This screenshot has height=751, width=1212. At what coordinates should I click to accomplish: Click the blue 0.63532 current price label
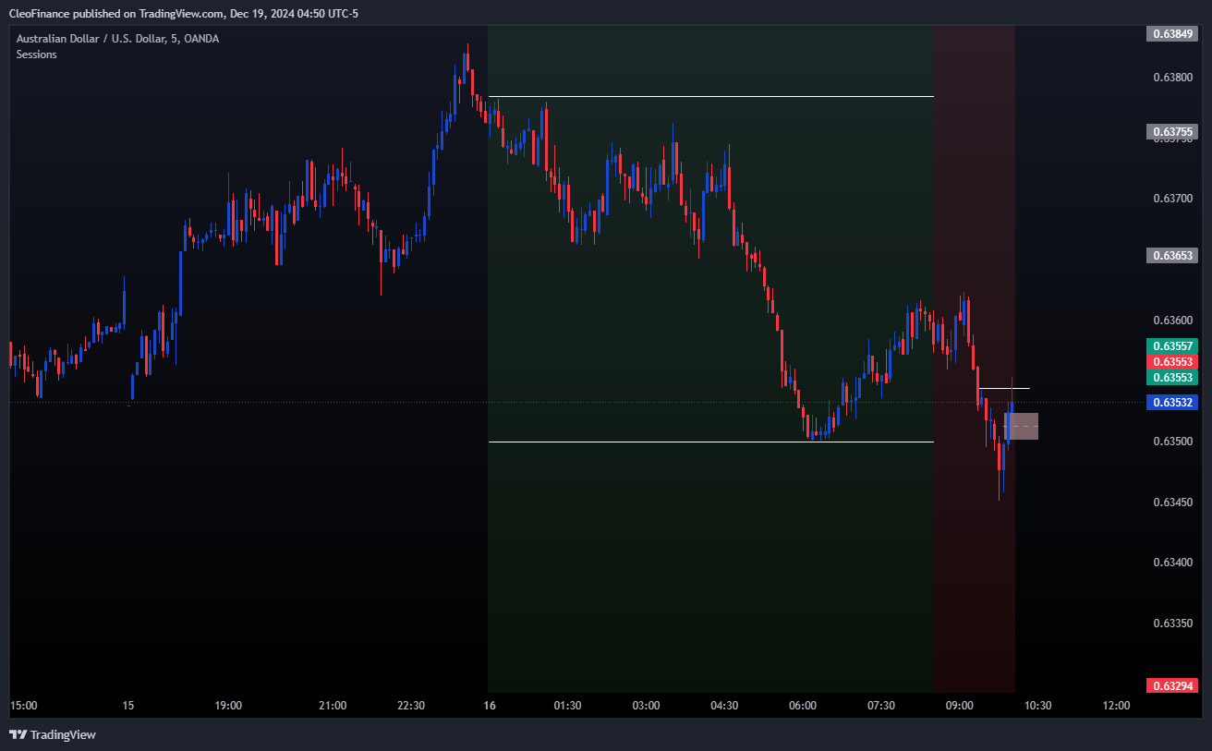(x=1172, y=402)
